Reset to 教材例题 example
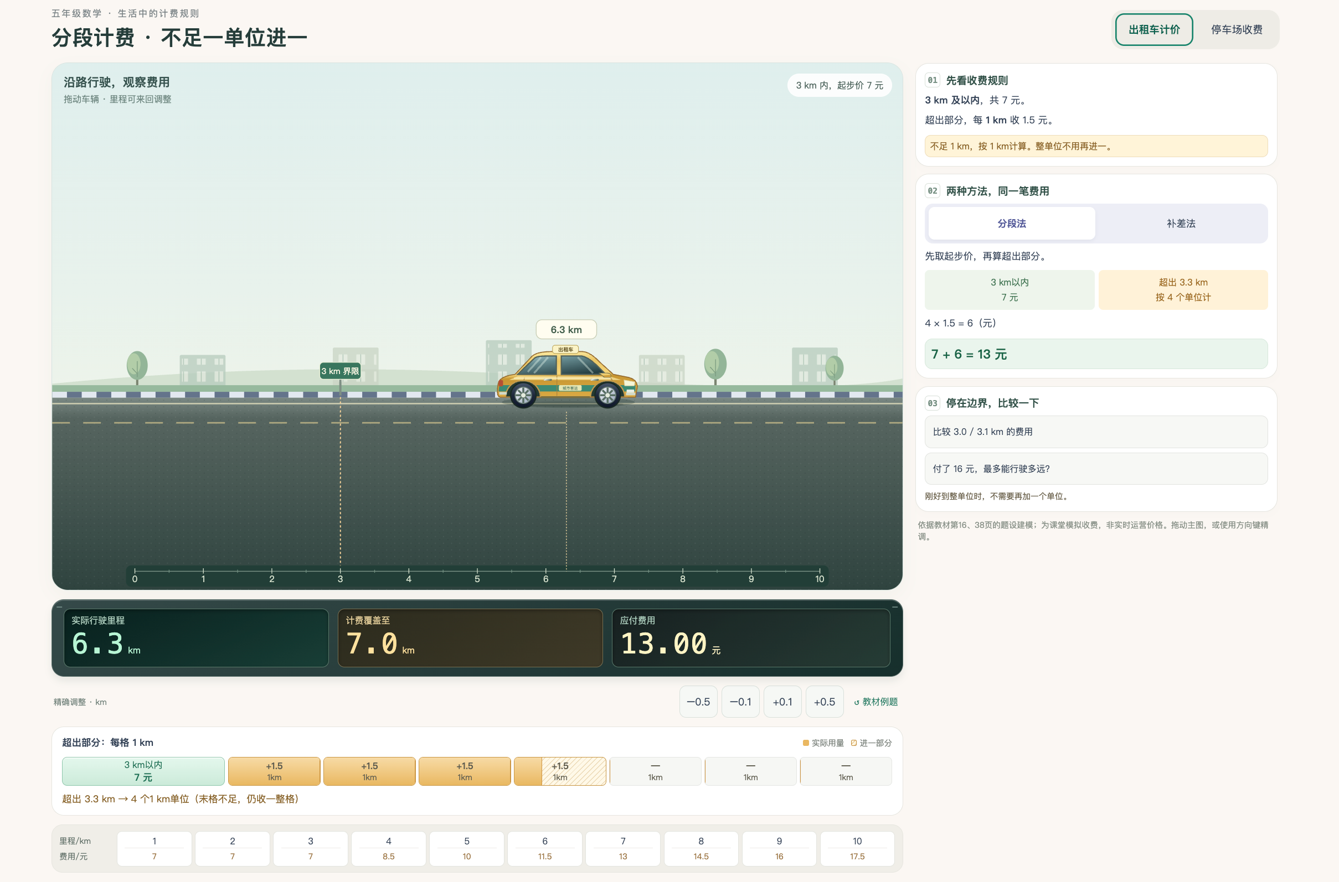This screenshot has width=1339, height=882. point(876,702)
